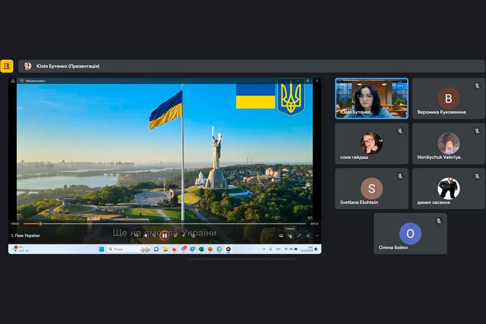Open options on Юлія Бутенко's video tile
This screenshot has height=324, width=486.
[400, 86]
